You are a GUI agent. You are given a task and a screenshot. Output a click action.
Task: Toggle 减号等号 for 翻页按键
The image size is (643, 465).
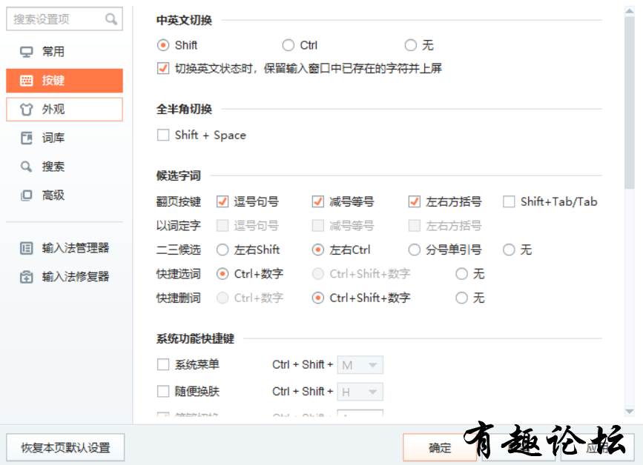click(x=318, y=201)
